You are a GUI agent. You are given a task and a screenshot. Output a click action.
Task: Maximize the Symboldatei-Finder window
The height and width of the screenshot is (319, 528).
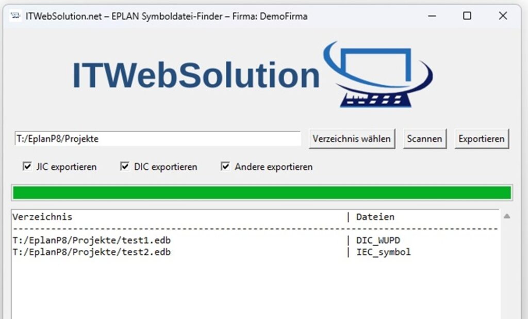467,16
